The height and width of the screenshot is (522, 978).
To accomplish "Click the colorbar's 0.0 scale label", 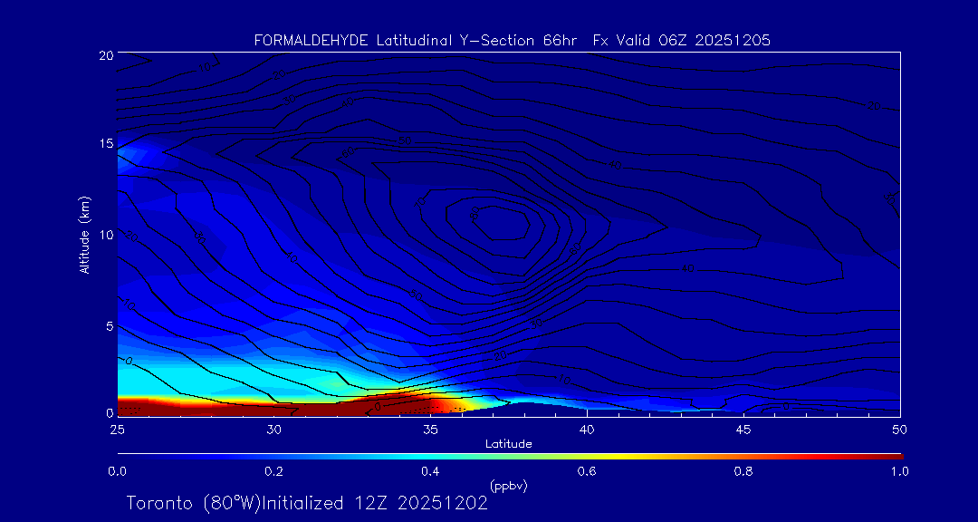I will click(x=117, y=471).
